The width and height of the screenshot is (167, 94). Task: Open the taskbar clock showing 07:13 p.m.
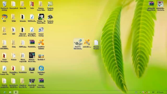160,92
